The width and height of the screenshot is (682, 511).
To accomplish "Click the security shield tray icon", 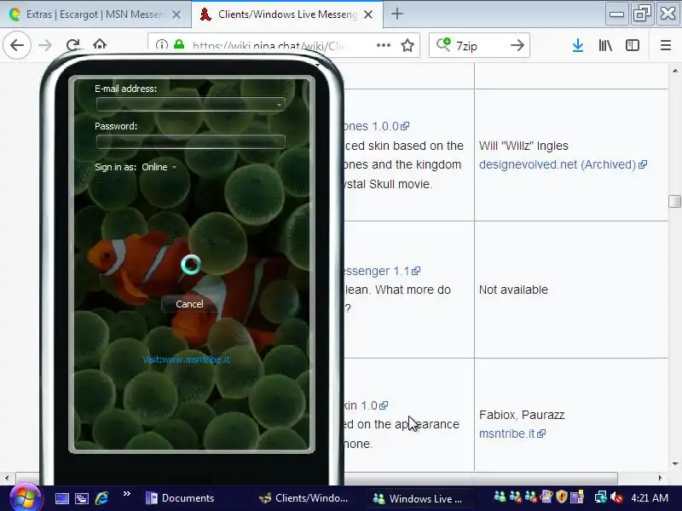I will (x=562, y=497).
